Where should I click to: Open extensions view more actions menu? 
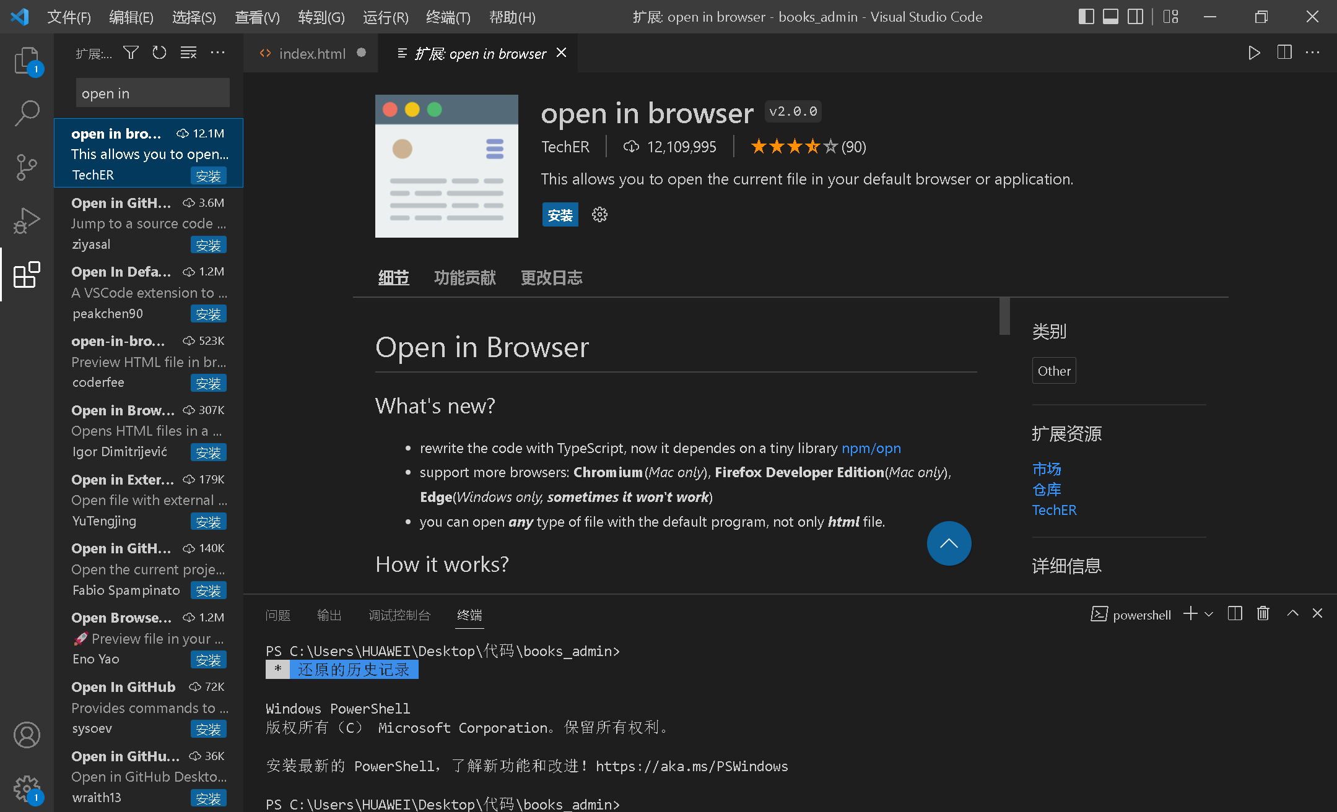217,53
